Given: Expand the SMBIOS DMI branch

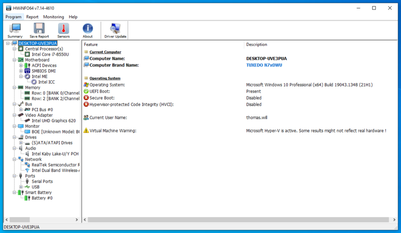Looking at the screenshot, I should (x=21, y=71).
